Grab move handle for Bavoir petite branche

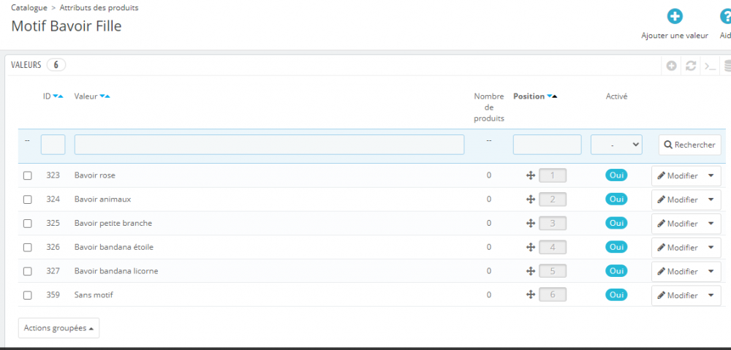click(x=530, y=224)
